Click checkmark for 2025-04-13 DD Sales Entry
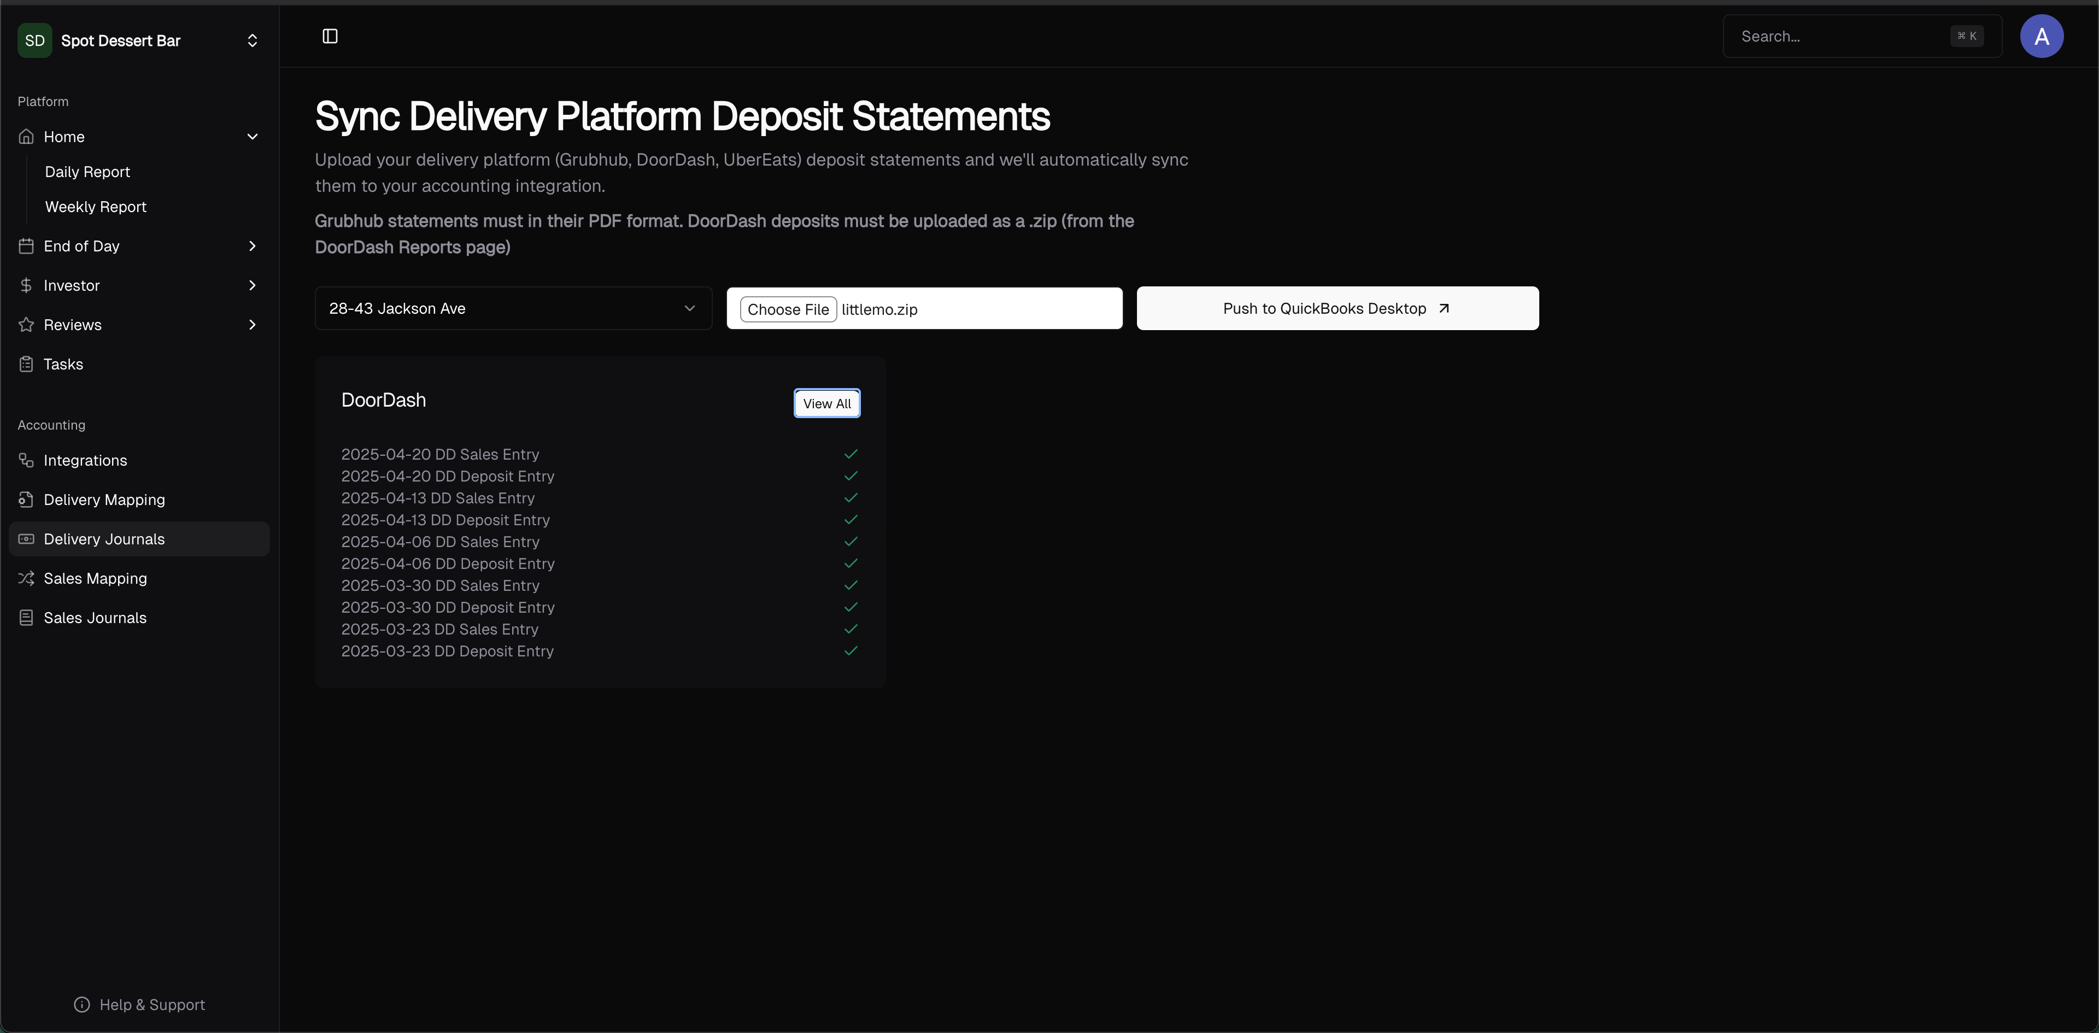This screenshot has height=1033, width=2099. [851, 498]
